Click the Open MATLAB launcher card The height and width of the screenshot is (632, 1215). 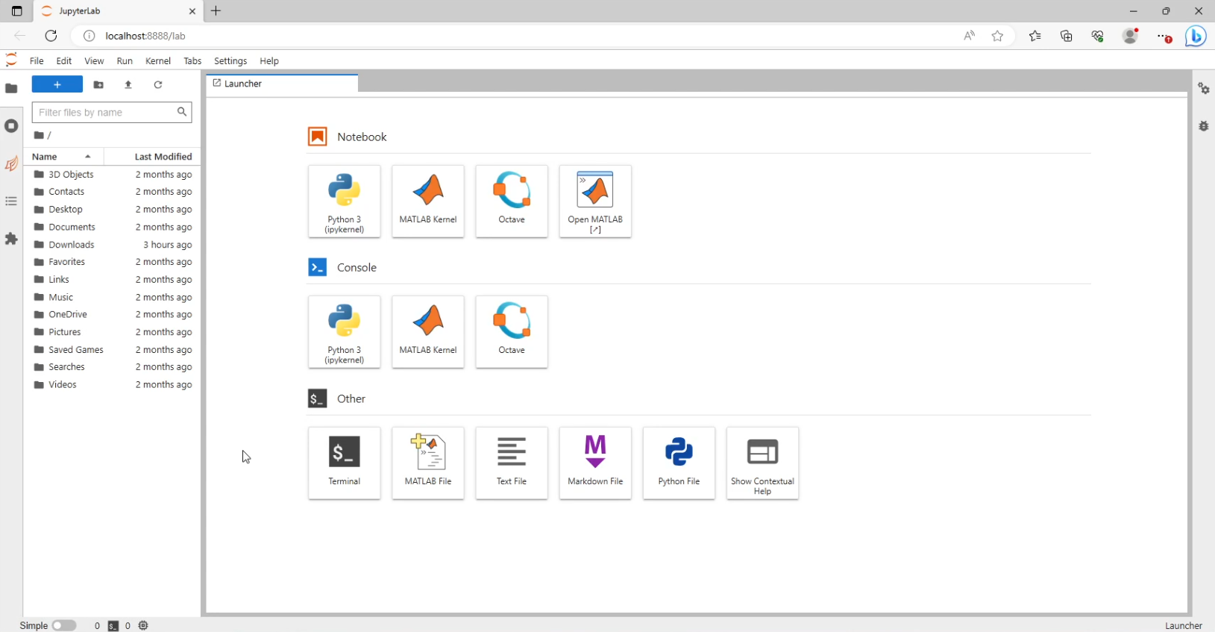click(595, 201)
